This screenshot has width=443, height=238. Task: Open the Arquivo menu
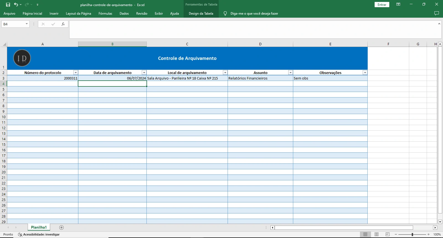pos(9,14)
